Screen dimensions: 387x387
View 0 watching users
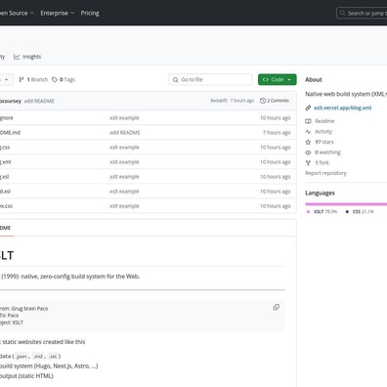coord(327,152)
